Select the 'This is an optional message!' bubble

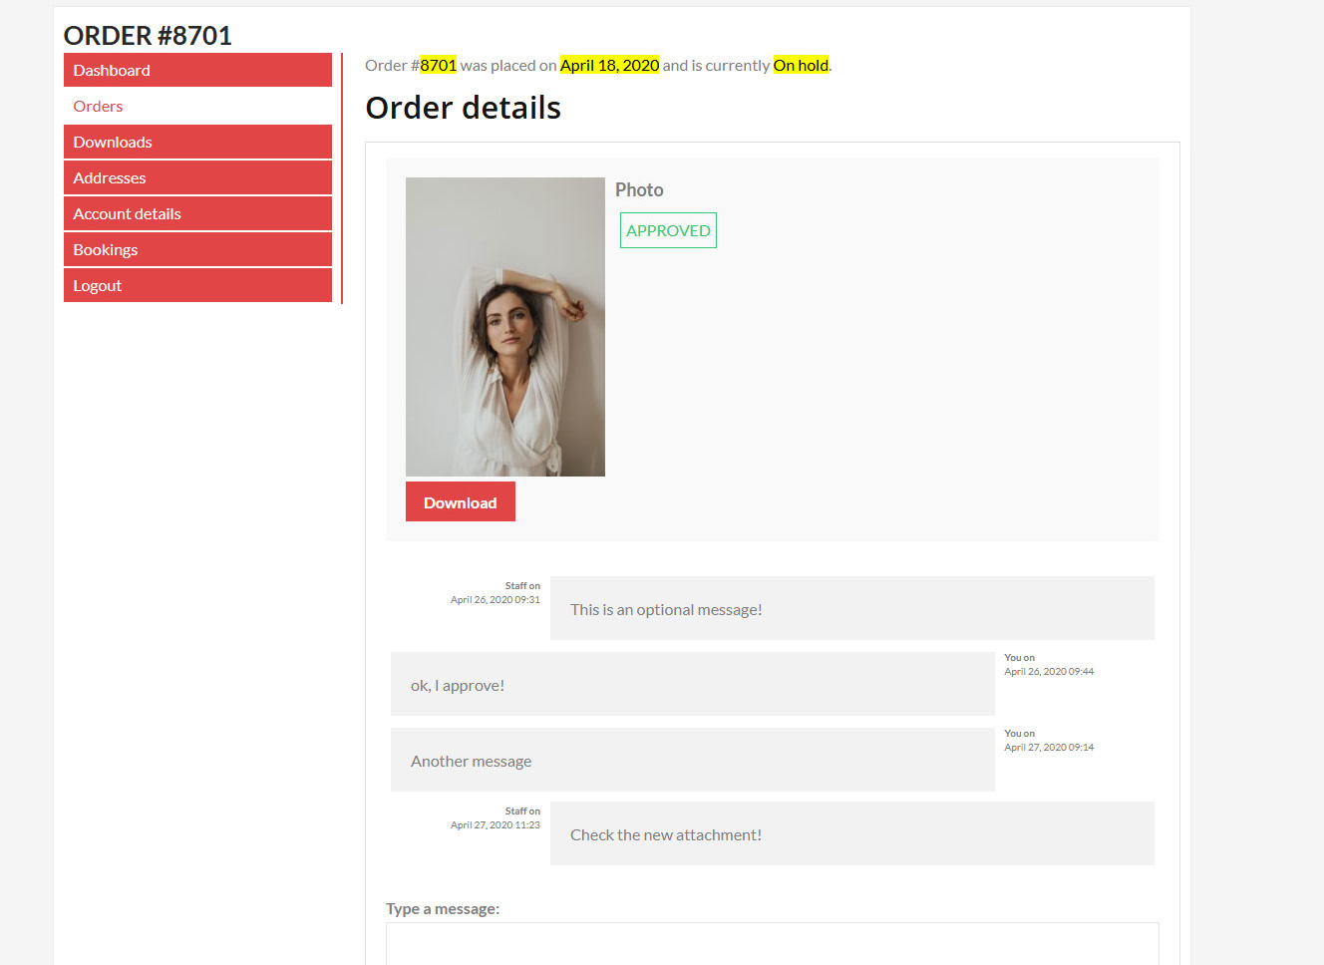pyautogui.click(x=851, y=608)
